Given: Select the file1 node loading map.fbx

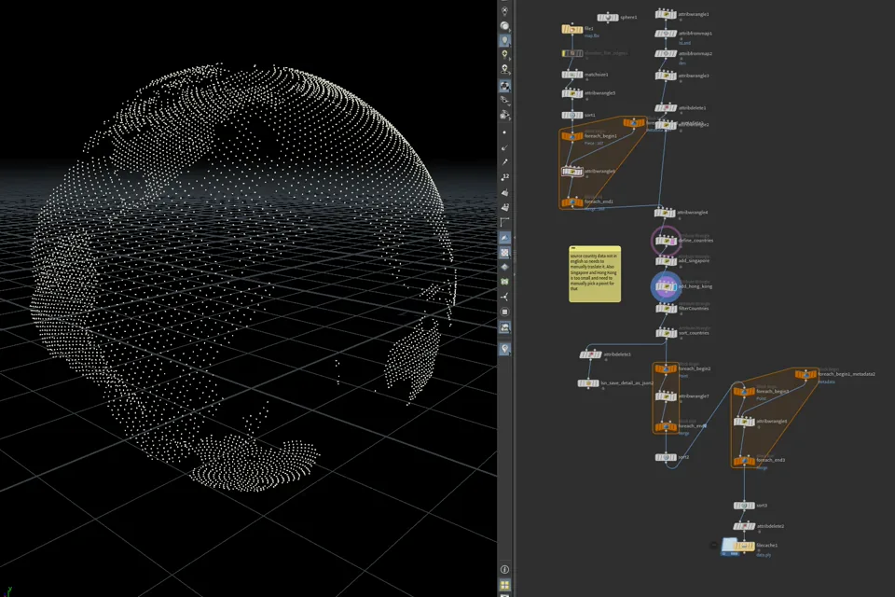Looking at the screenshot, I should [571, 29].
